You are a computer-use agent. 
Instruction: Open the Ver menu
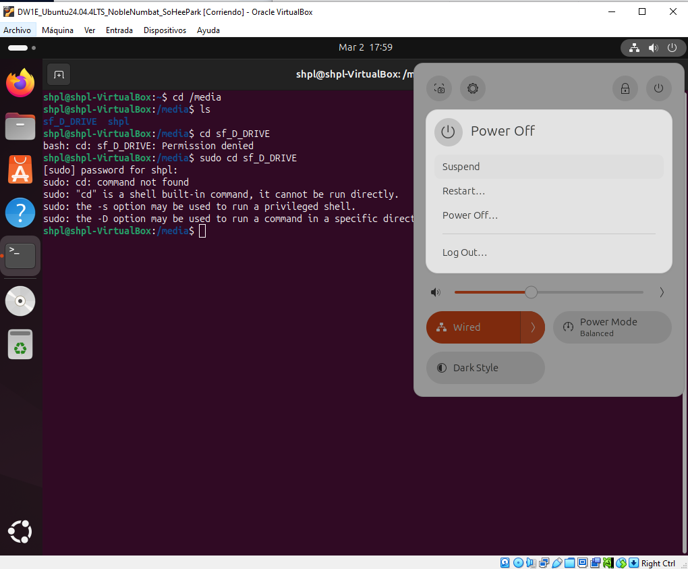(x=90, y=30)
